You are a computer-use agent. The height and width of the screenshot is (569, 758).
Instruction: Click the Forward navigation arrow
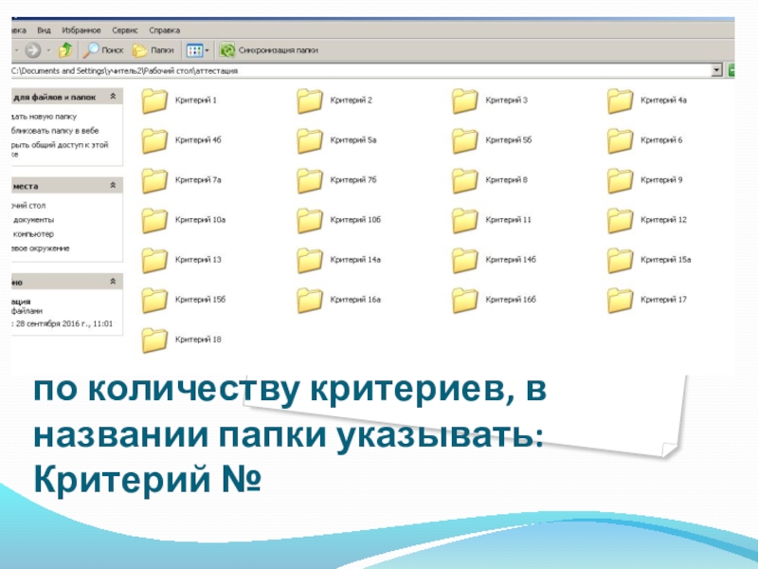pos(33,50)
